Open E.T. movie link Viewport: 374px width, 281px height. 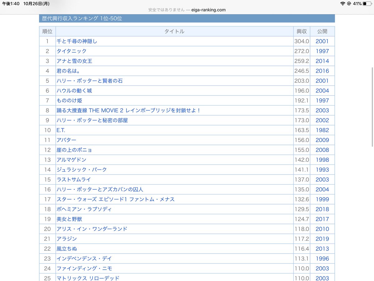pyautogui.click(x=61, y=130)
